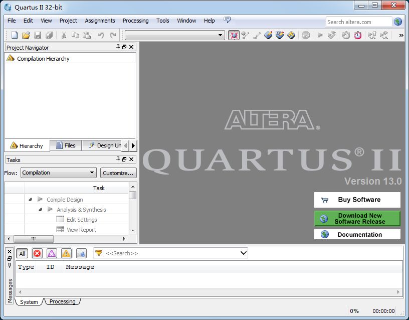Click the left arrow of Project Navigator tabs
The image size is (409, 320).
click(125, 145)
